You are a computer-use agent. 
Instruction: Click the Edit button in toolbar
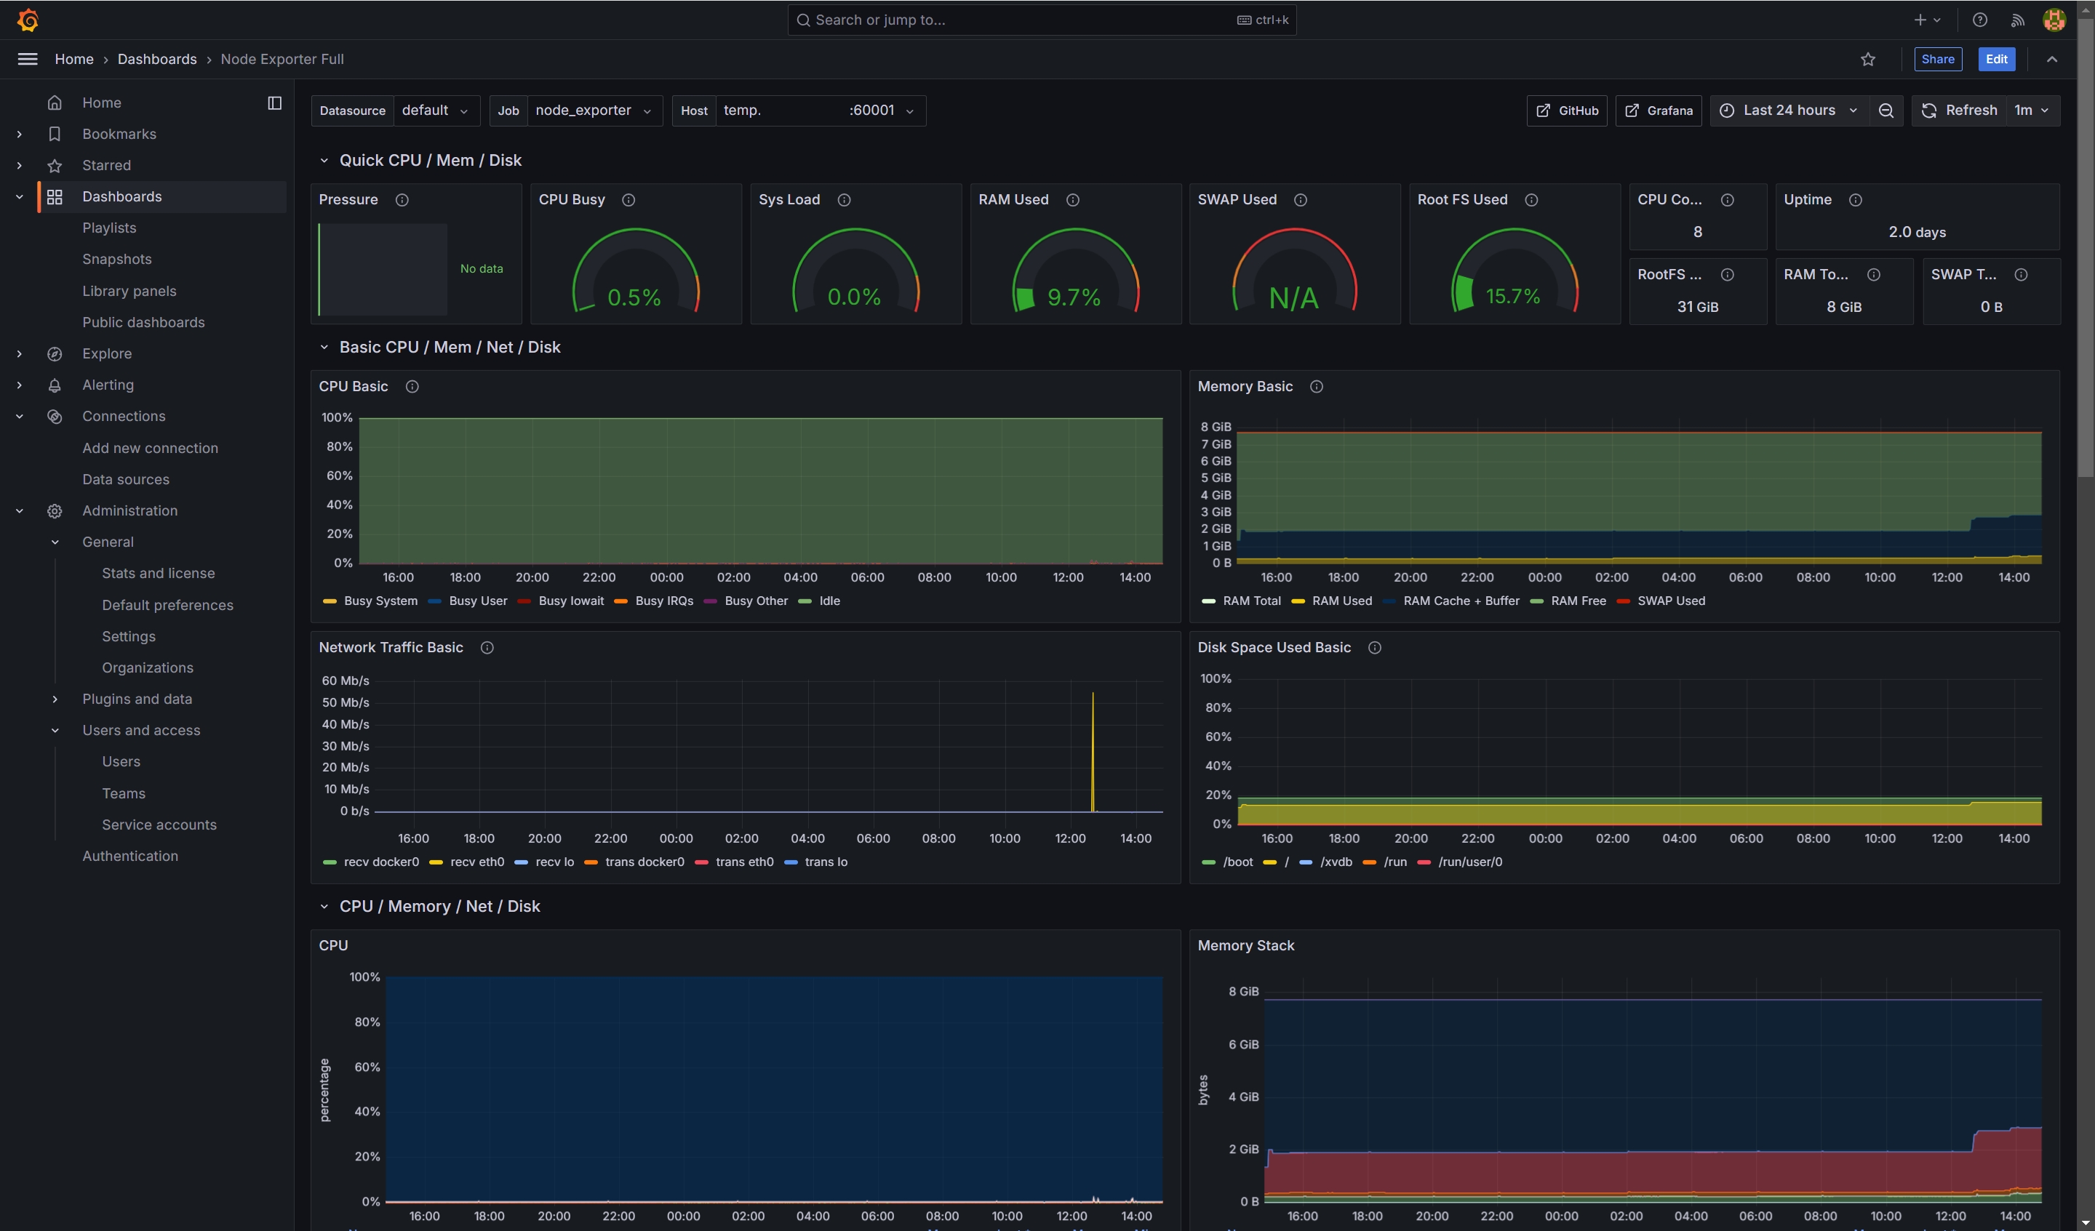tap(1997, 60)
